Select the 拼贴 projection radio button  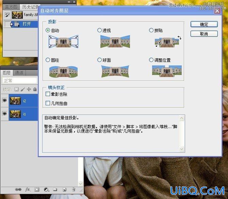[x=151, y=30]
